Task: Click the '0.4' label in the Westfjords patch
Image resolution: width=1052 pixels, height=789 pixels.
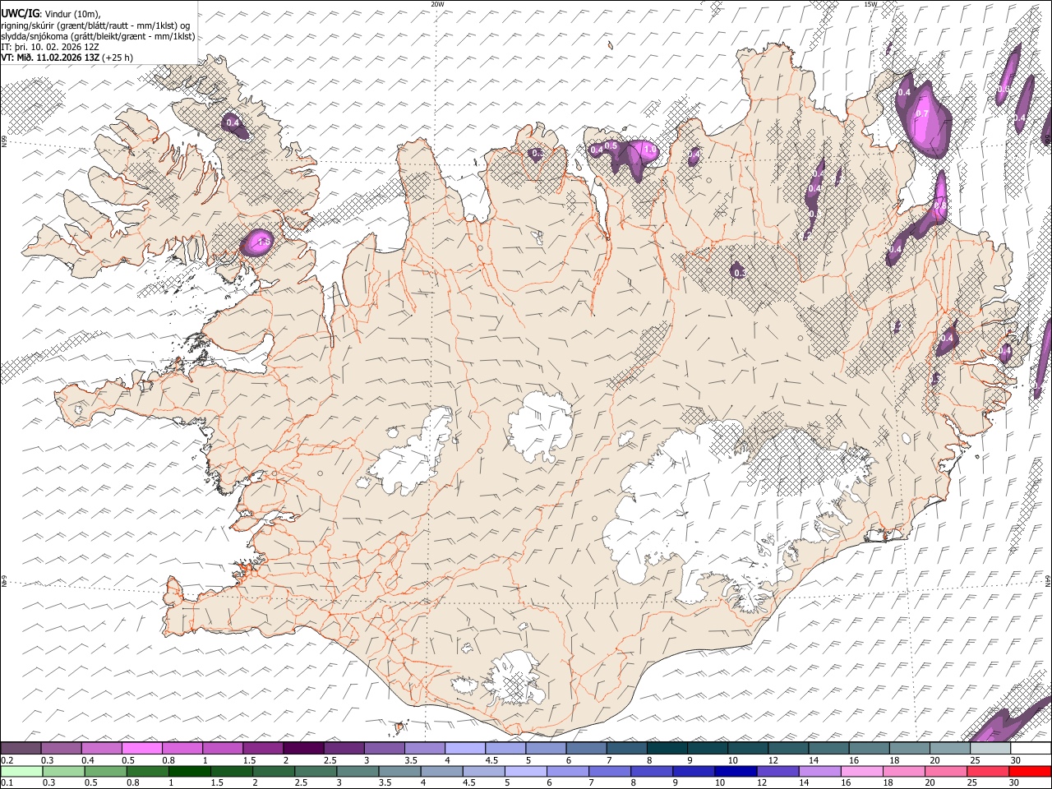Action: [233, 123]
